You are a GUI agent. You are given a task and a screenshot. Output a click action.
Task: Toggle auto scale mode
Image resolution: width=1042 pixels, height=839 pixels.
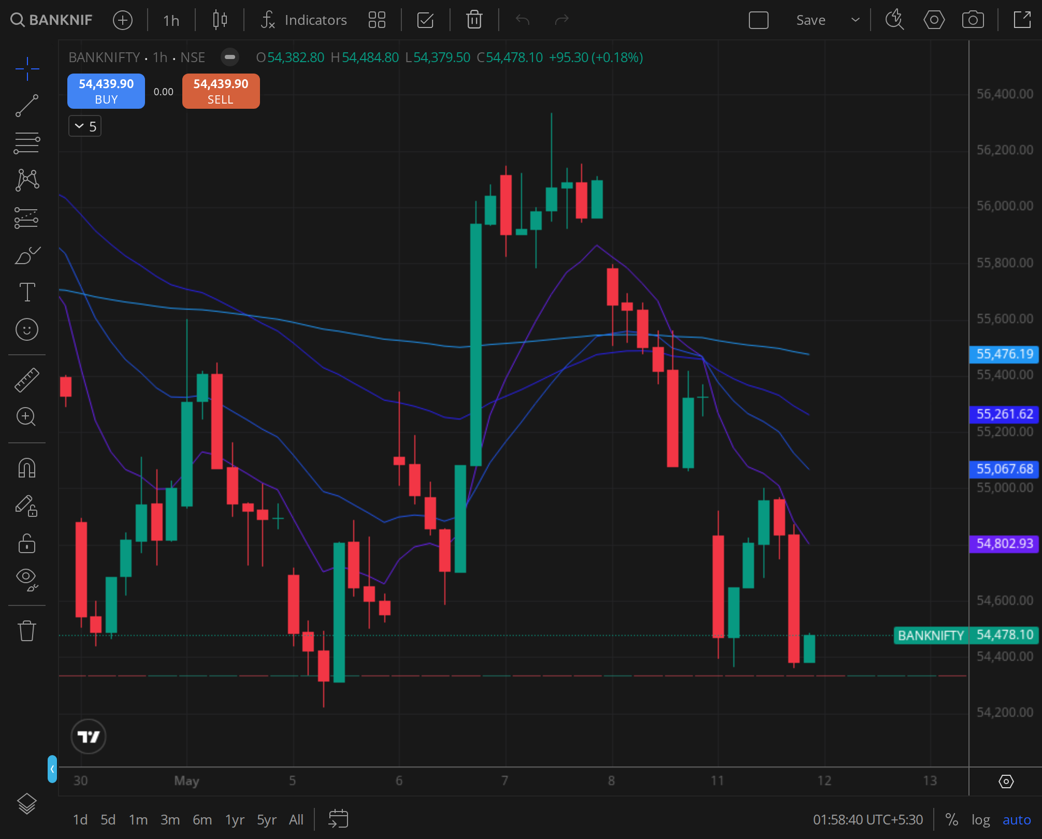[1017, 820]
